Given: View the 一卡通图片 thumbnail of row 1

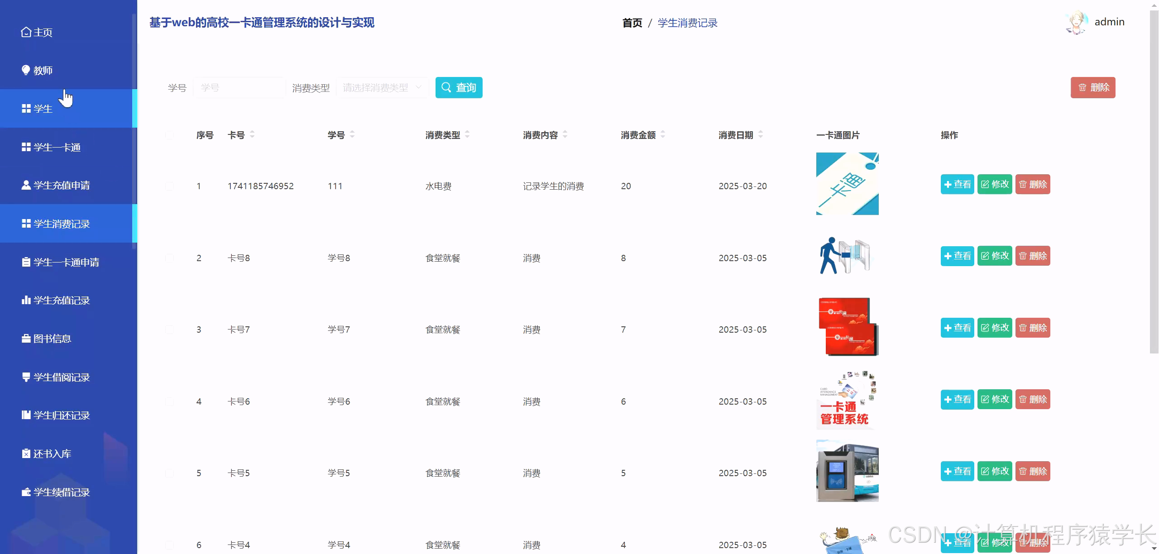Looking at the screenshot, I should pos(847,184).
